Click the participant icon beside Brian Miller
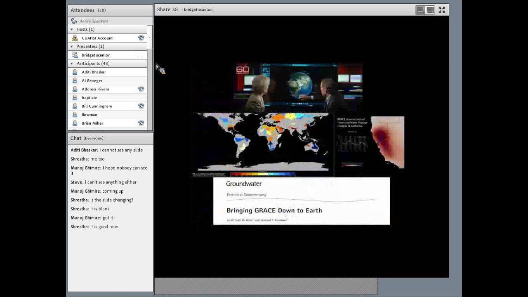The width and height of the screenshot is (528, 297). pyautogui.click(x=75, y=123)
